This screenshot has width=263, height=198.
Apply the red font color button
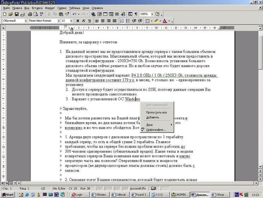pos(165,21)
